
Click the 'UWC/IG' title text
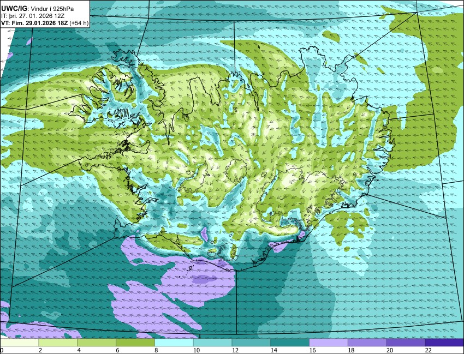click(14, 9)
